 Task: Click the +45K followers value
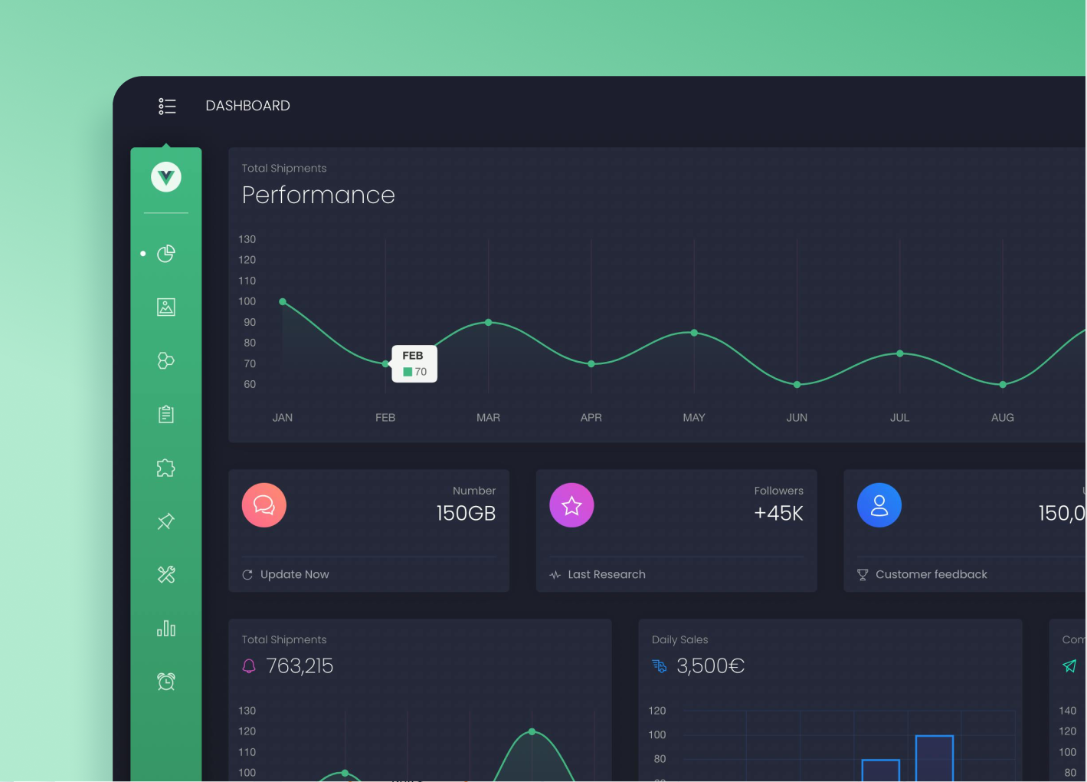[x=778, y=514]
